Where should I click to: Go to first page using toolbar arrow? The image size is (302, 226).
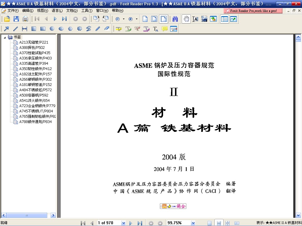pos(37,19)
